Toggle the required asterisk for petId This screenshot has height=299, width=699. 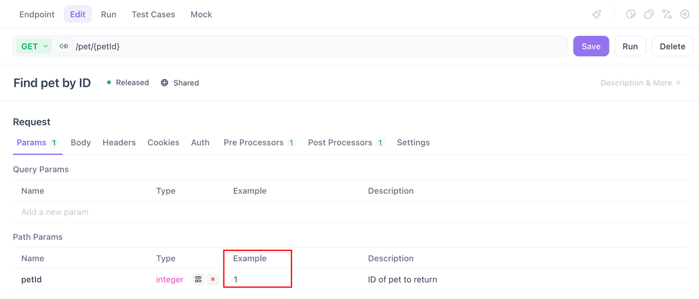point(213,279)
